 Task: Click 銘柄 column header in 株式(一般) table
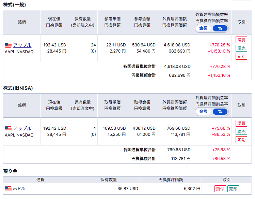point(22,22)
